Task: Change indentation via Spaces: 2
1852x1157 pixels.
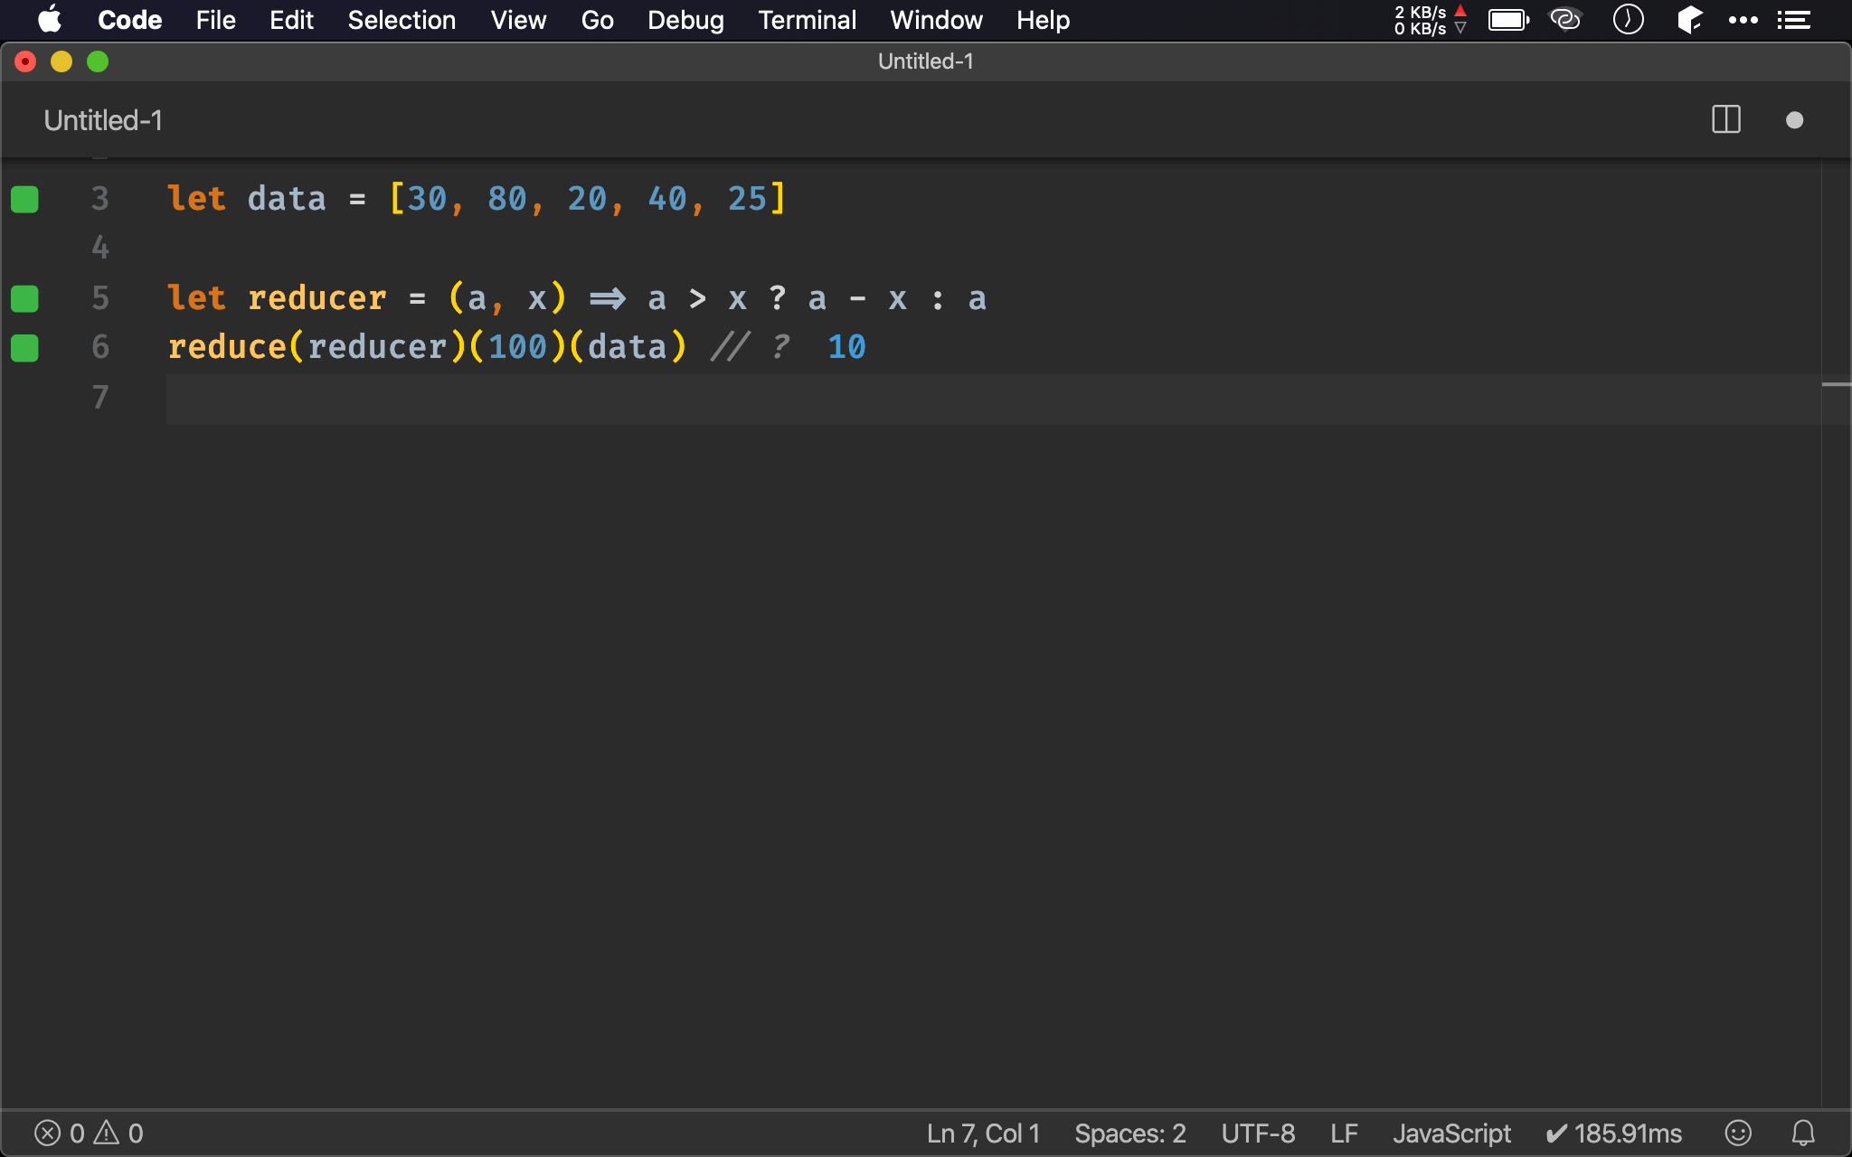Action: pyautogui.click(x=1129, y=1133)
